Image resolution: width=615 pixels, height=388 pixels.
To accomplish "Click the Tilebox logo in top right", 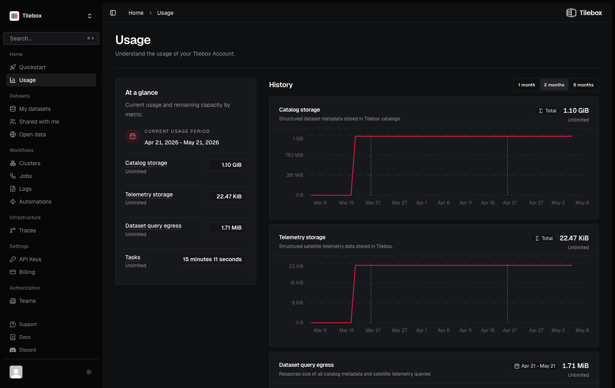I will coord(584,13).
